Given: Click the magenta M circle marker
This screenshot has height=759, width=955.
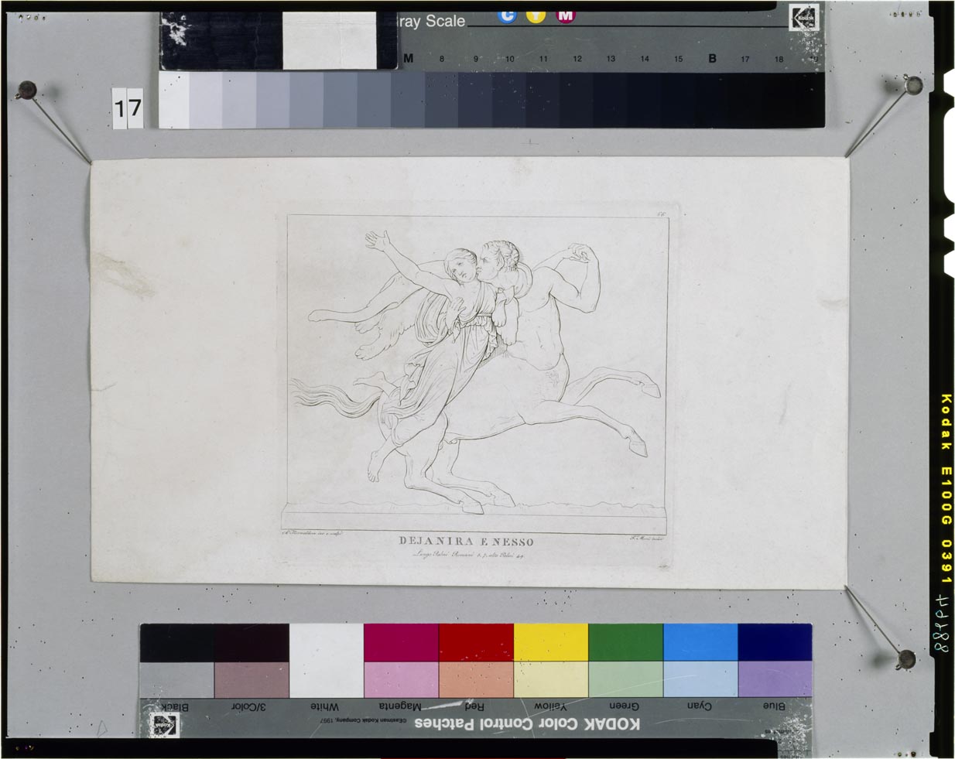Looking at the screenshot, I should coord(566,15).
